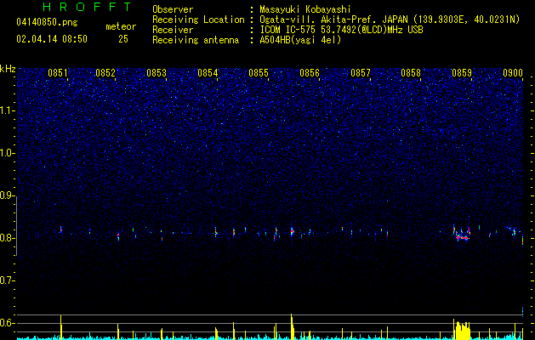Click the gray vertical range bar beside 0.8 kHz
This screenshot has width=535, height=340.
pyautogui.click(x=16, y=226)
